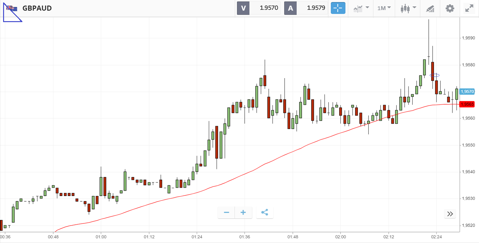Zoom in with the plus button
Image resolution: width=479 pixels, height=243 pixels.
click(243, 213)
